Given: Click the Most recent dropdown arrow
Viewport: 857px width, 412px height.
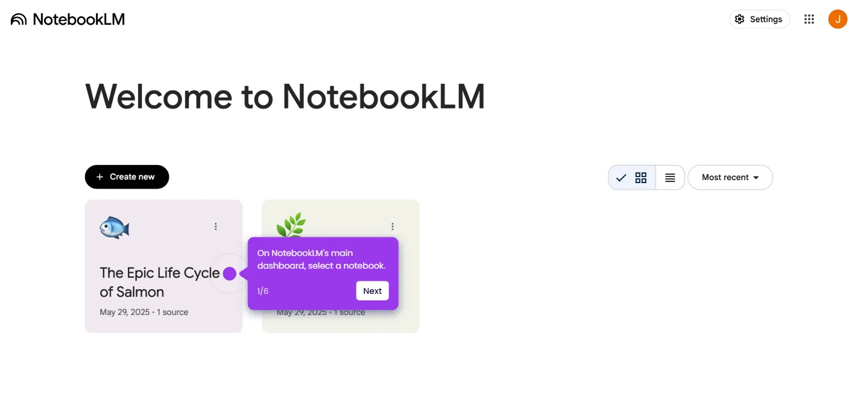Looking at the screenshot, I should tap(756, 178).
